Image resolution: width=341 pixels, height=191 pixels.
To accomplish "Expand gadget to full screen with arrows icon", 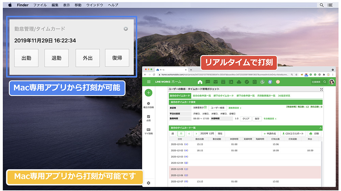I will [x=322, y=89].
